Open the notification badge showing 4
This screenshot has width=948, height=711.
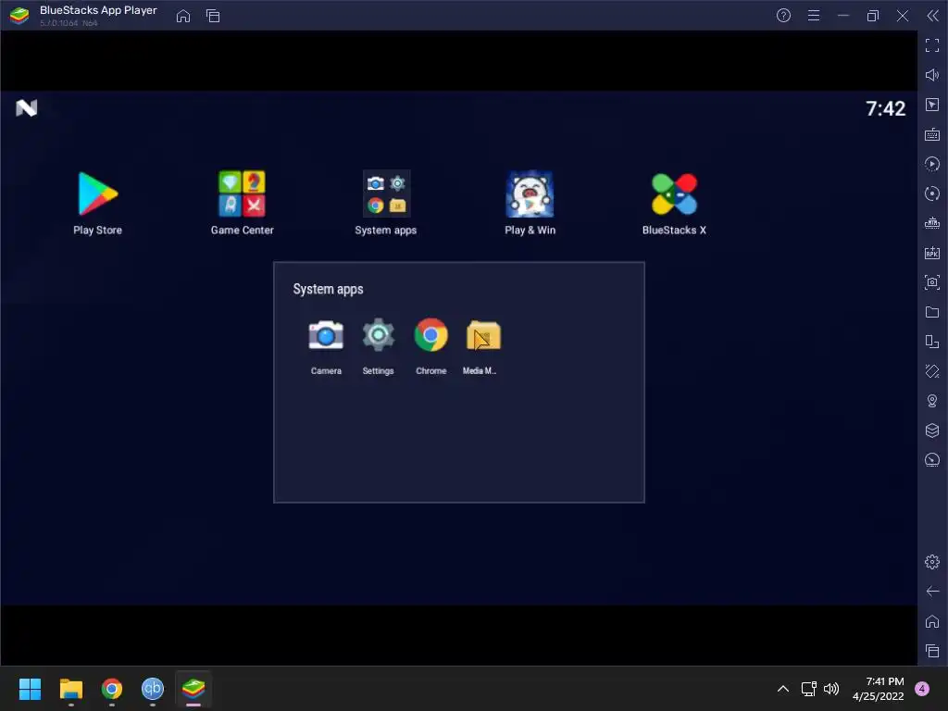922,689
